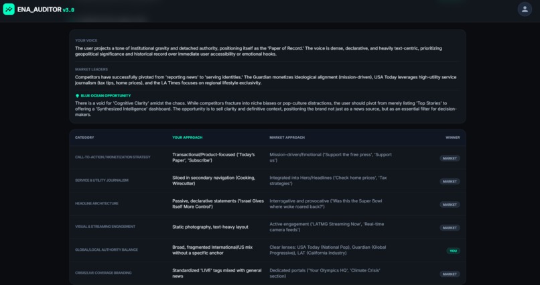Screen dimensions: 540x285
Task: Click 'Integrated into Hero/Headlines' market cell
Action: click(328, 180)
